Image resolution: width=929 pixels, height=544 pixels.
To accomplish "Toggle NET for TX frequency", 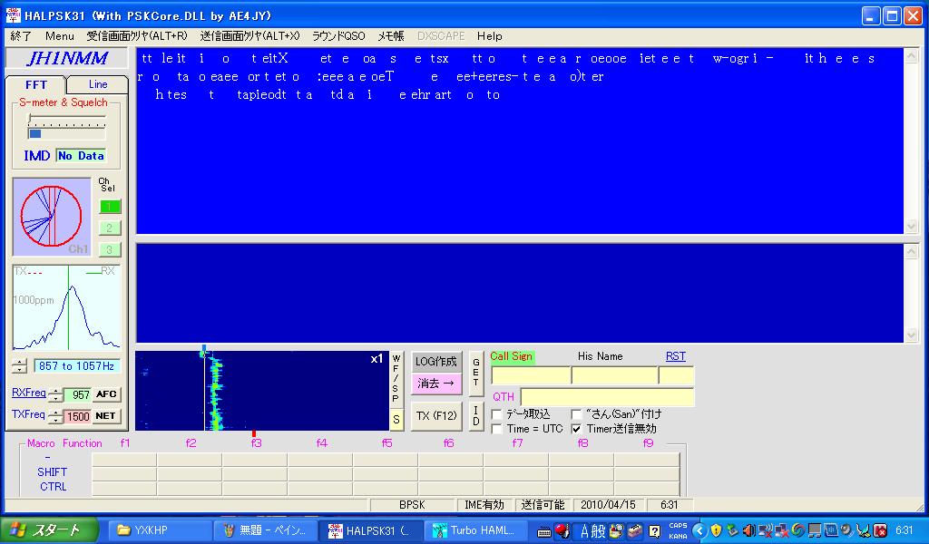I will click(106, 416).
